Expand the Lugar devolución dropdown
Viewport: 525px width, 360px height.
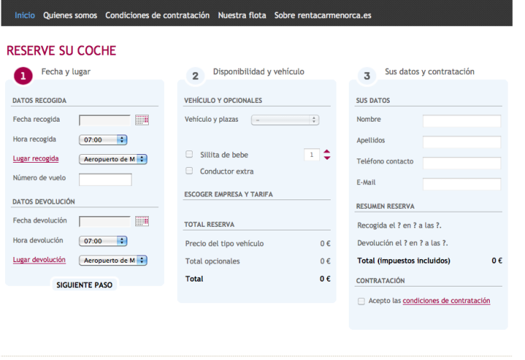coord(113,260)
